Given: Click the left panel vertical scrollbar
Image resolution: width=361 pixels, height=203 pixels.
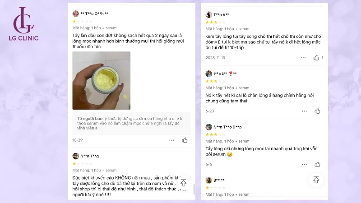Looking at the screenshot, I should pyautogui.click(x=194, y=189).
